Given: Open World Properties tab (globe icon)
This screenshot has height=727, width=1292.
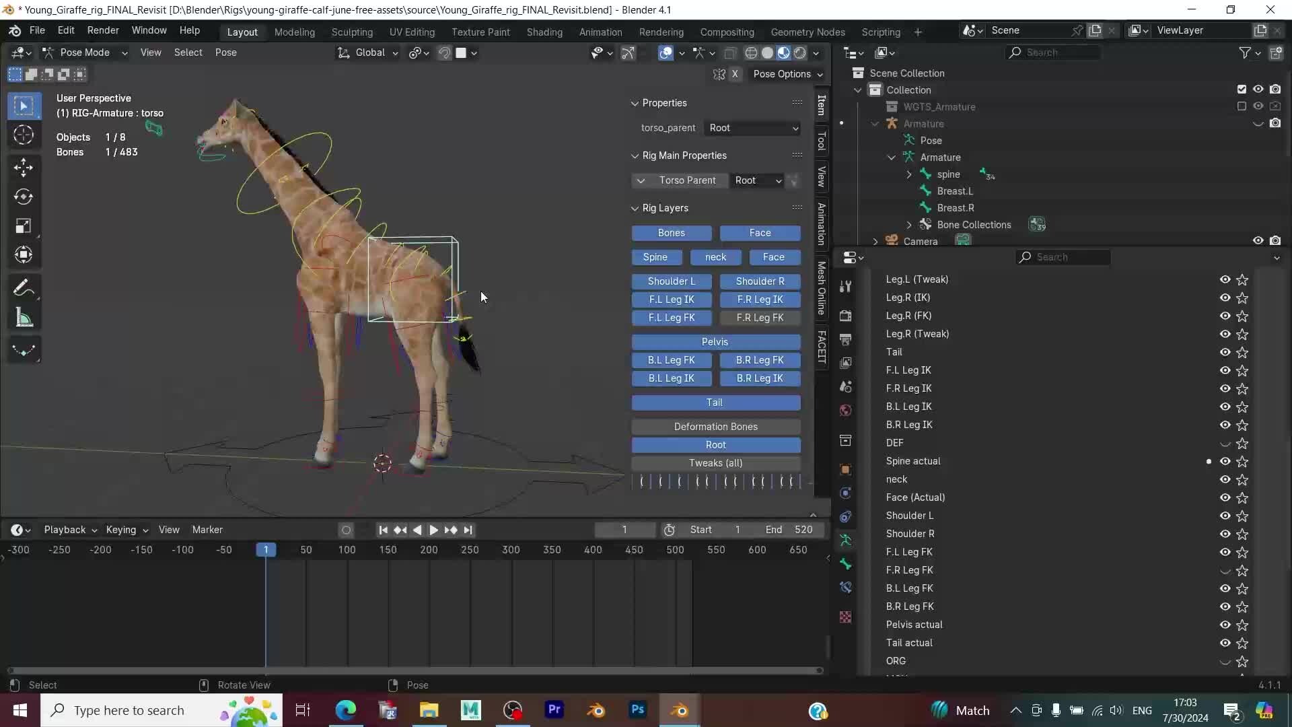Looking at the screenshot, I should pos(845,409).
